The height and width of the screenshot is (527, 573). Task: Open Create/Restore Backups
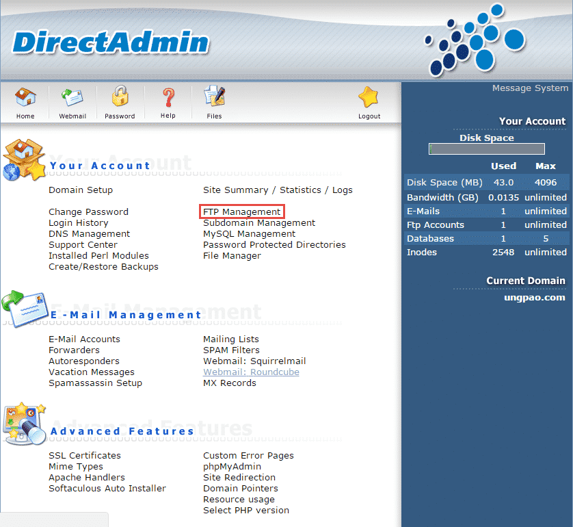[103, 267]
